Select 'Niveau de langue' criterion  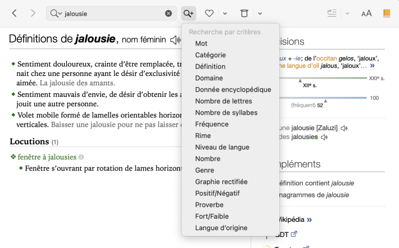[222, 147]
